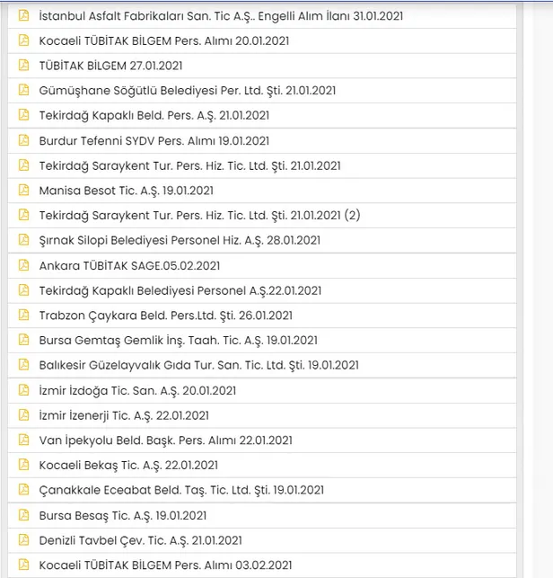Open Bursa Gemtaş Gemlik İnş. Taah. link
Image resolution: width=553 pixels, height=578 pixels.
pos(178,341)
